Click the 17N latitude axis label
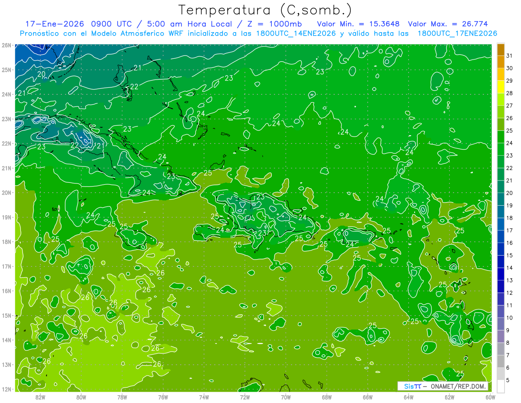The width and height of the screenshot is (521, 403). pos(6,266)
